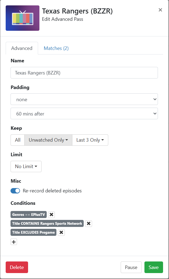This screenshot has height=279, width=169.
Task: Click the Genres == EPlusTV condition tag
Action: [29, 215]
